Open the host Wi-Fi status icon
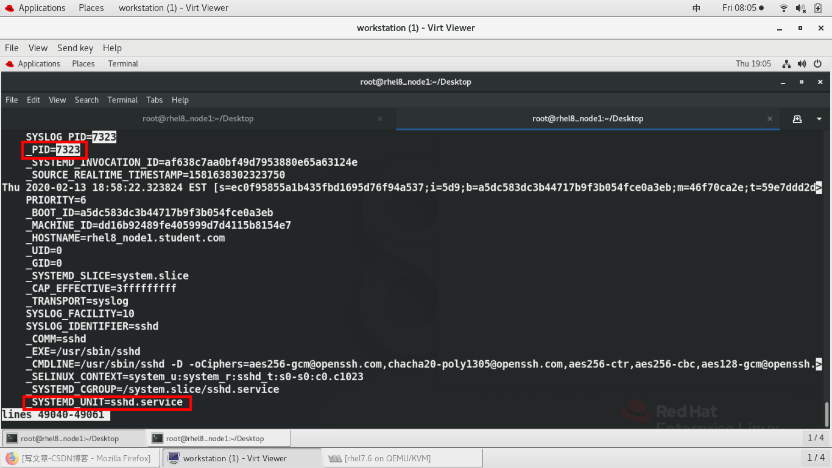Viewport: 832px width, 468px height. pyautogui.click(x=783, y=8)
